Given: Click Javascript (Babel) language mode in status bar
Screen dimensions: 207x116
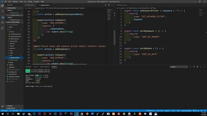Looking at the screenshot, I should coord(186,111).
